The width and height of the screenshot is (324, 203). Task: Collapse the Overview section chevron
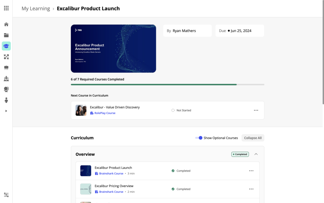256,154
